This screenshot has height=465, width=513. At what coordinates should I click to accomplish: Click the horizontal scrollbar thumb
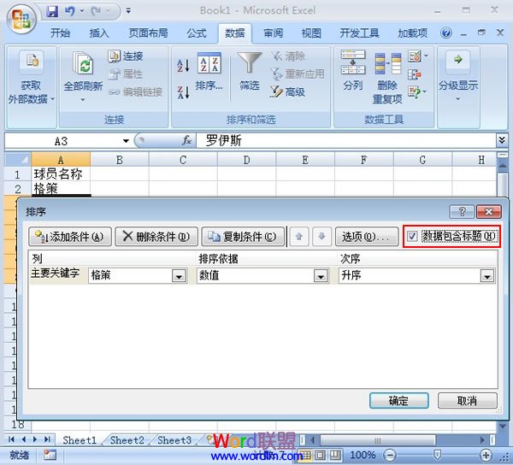click(378, 440)
